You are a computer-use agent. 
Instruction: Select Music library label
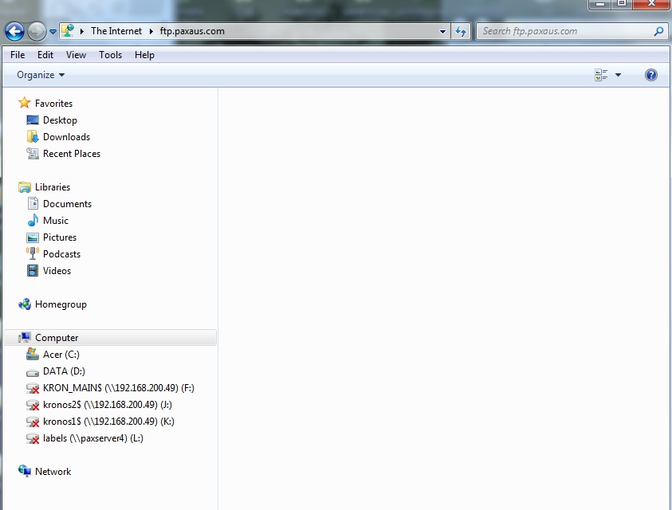click(x=56, y=220)
